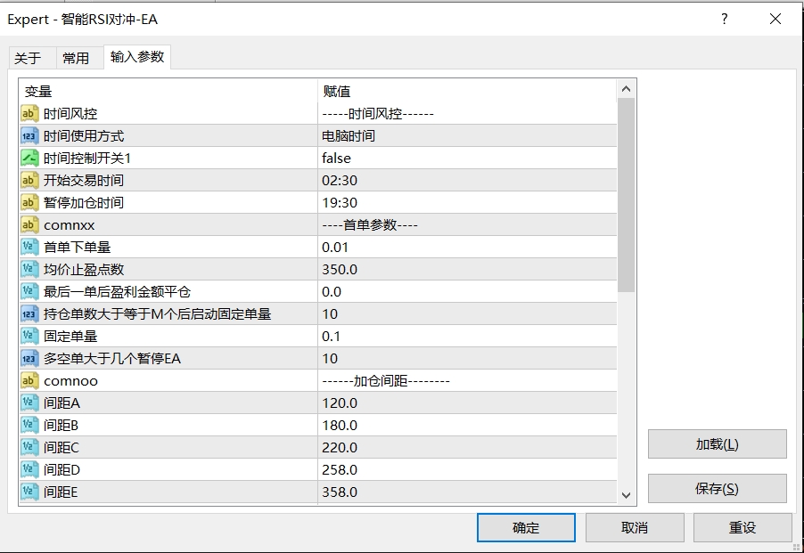Select the 开始交易时间 variable name

[x=84, y=180]
